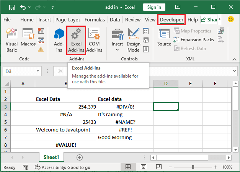Open the undo history dropdown arrow

point(29,7)
